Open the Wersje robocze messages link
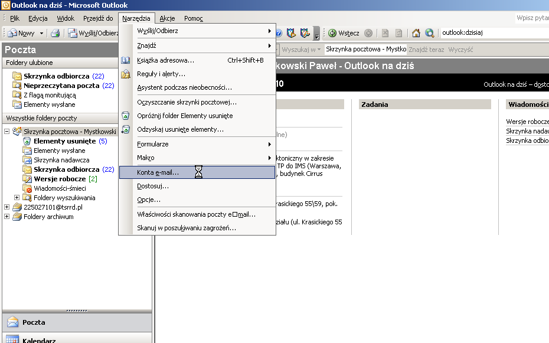 point(527,122)
